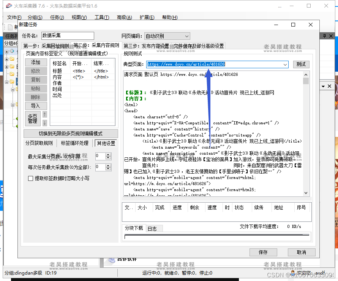Screen dimensions: 338x281
Task: Click the globe icon atop the group tree
Action: (12, 51)
